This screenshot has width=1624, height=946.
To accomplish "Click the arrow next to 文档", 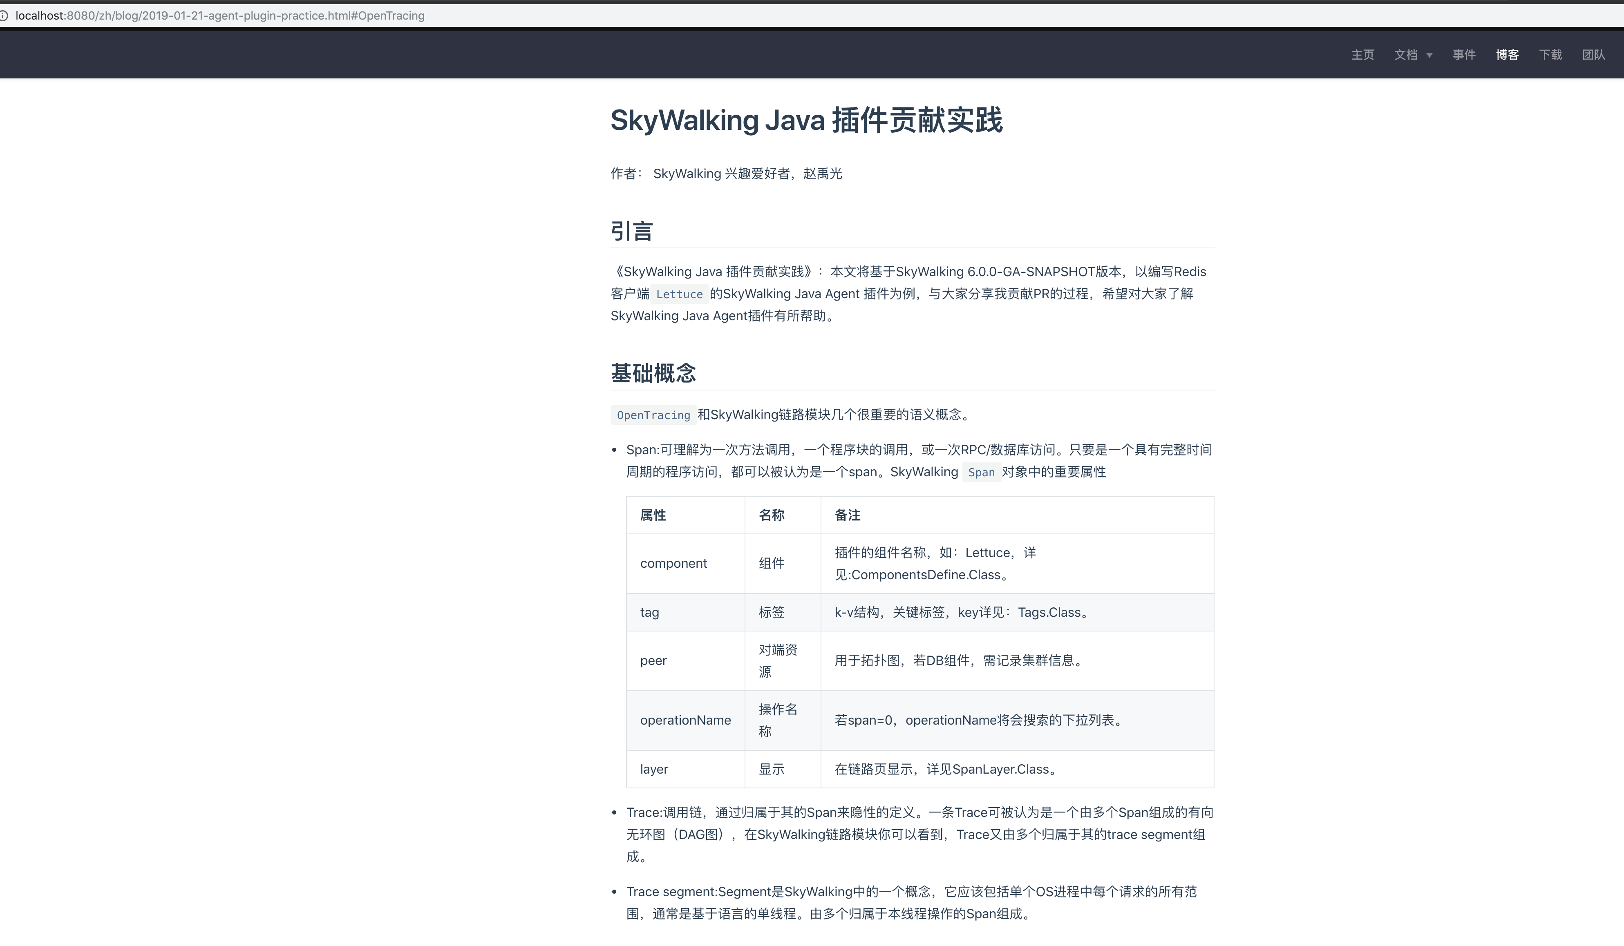I will pyautogui.click(x=1429, y=56).
